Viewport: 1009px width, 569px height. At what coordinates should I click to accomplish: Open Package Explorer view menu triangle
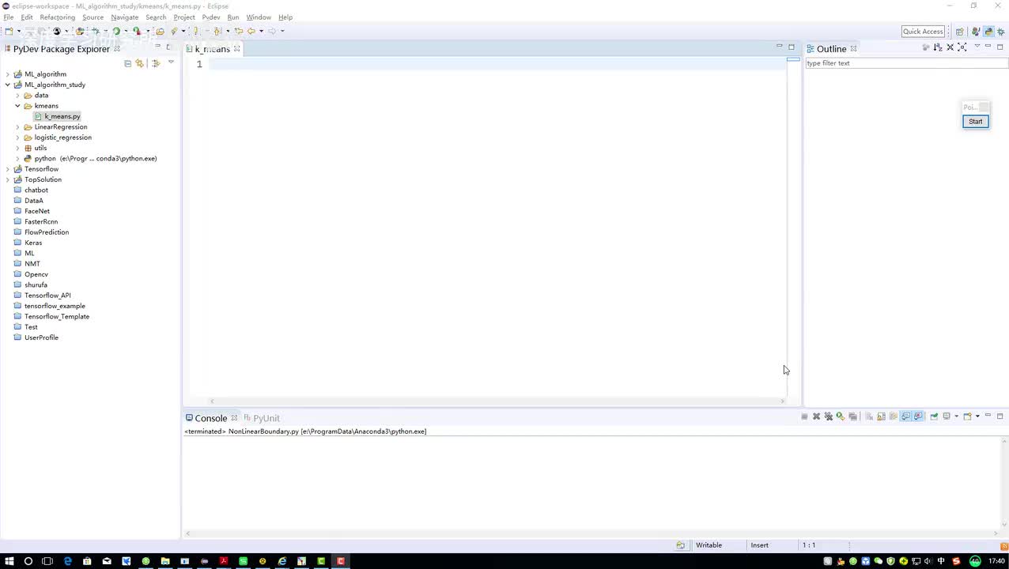171,62
